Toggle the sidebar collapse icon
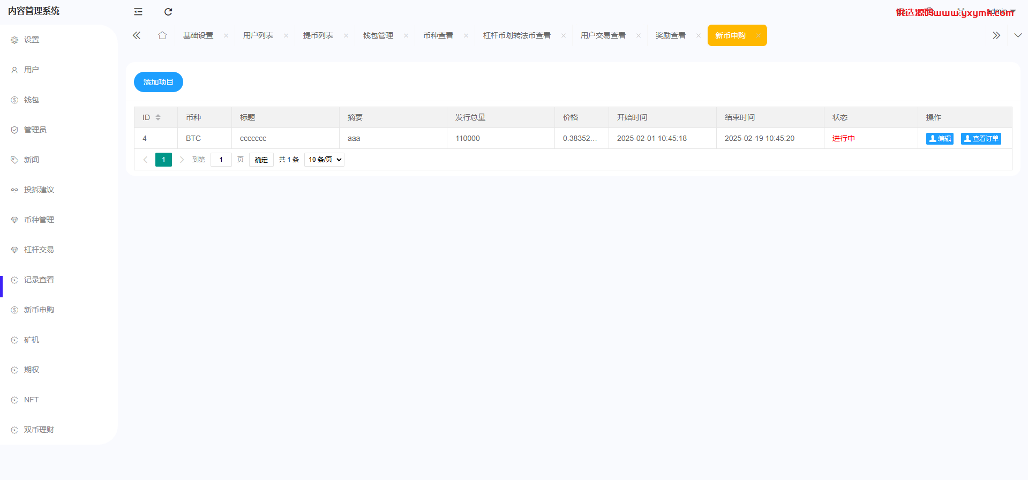1028x480 pixels. pos(138,12)
